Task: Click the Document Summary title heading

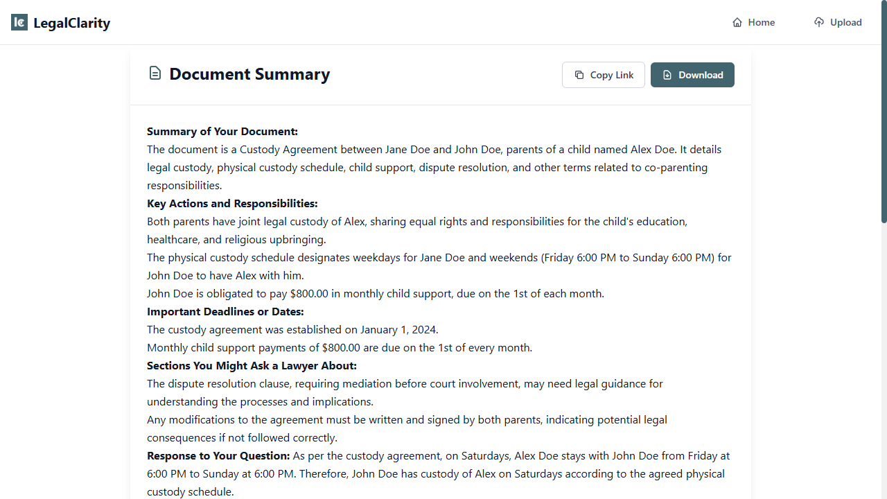Action: pos(249,74)
